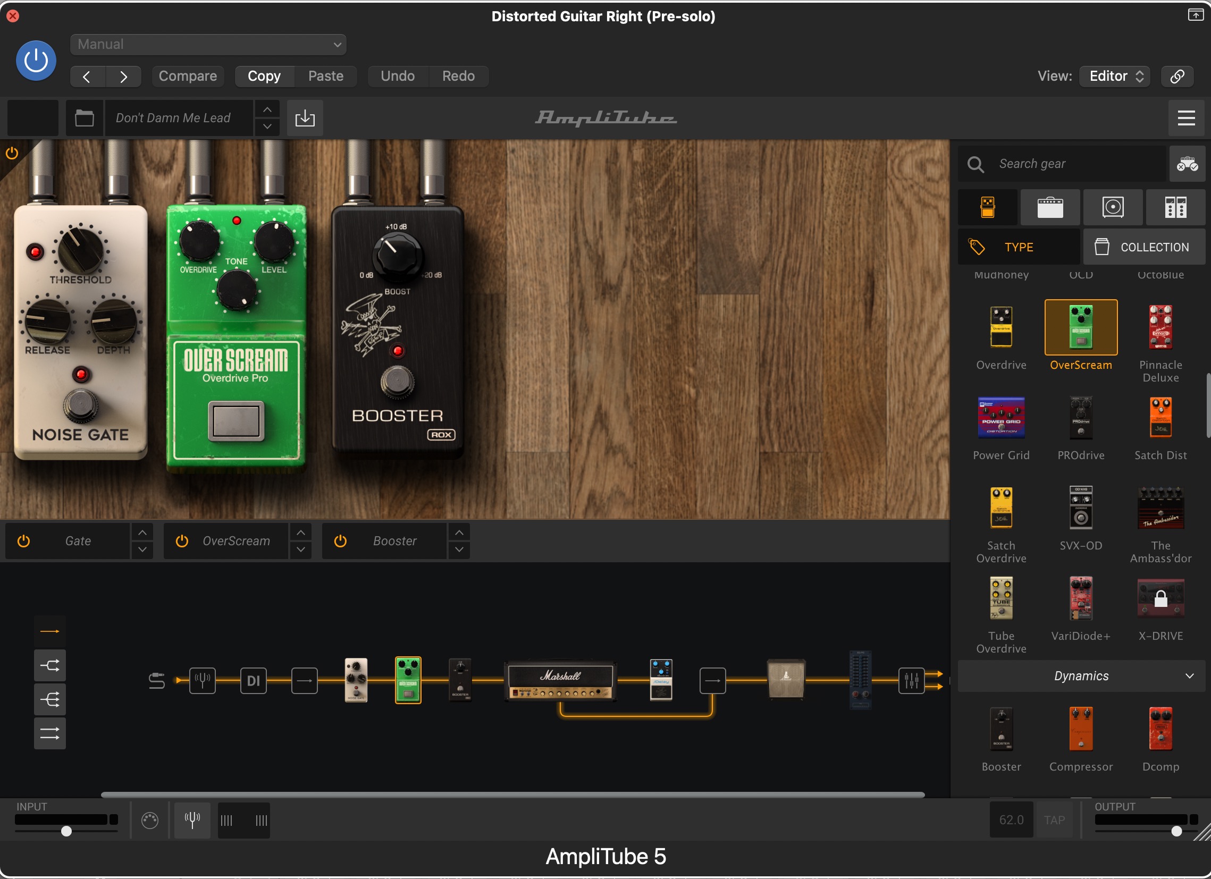Go to next preset arrow below name
The height and width of the screenshot is (879, 1211).
coord(267,126)
